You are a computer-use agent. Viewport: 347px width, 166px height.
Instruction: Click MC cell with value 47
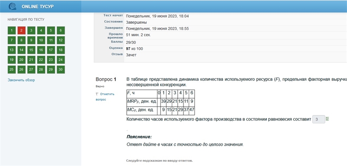pos(192,111)
